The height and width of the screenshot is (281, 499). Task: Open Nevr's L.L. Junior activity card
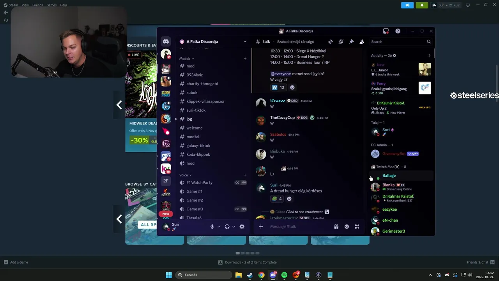tap(401, 69)
